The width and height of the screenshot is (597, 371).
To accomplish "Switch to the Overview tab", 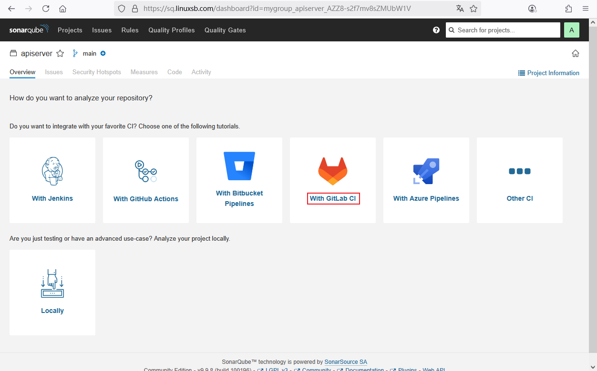I will [22, 72].
